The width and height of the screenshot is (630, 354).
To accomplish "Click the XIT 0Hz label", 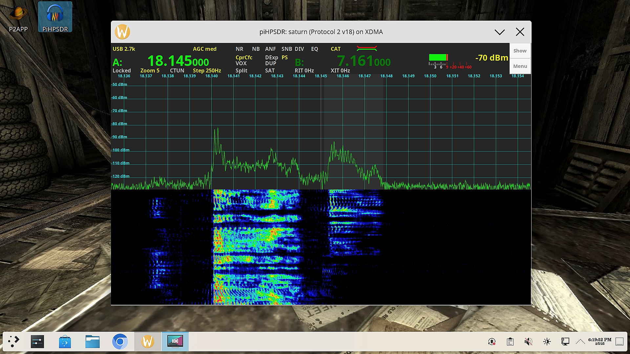I will 340,70.
